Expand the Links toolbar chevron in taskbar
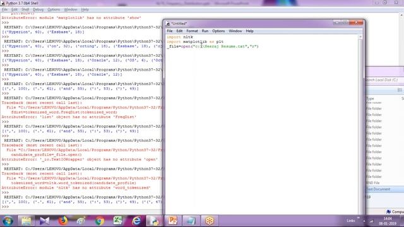The image size is (404, 227). 358,218
